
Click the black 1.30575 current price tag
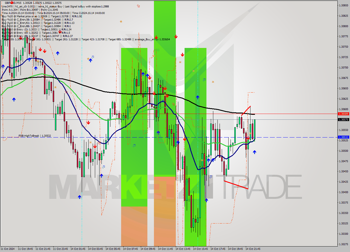343,120
